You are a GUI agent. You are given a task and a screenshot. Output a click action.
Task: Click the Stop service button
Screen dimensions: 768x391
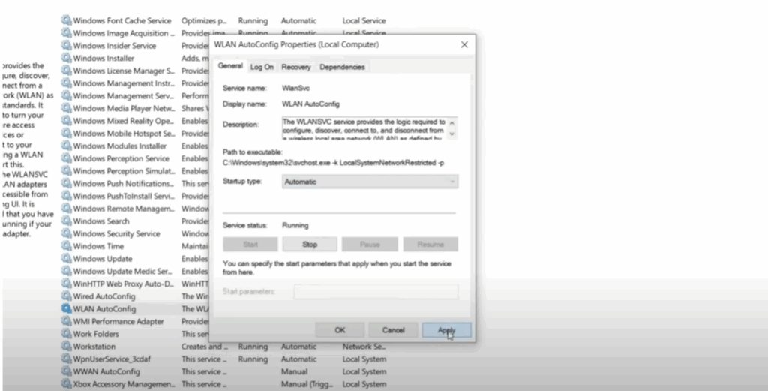tap(310, 244)
